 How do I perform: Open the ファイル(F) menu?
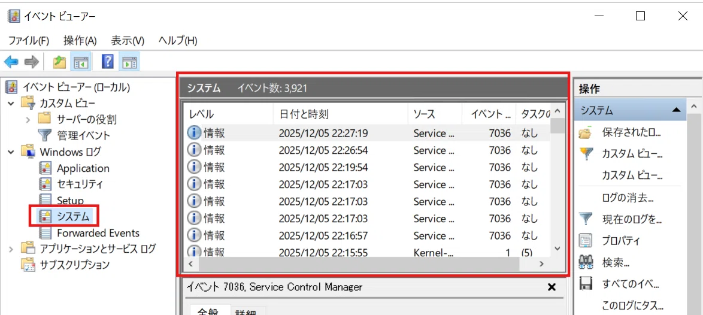[29, 41]
